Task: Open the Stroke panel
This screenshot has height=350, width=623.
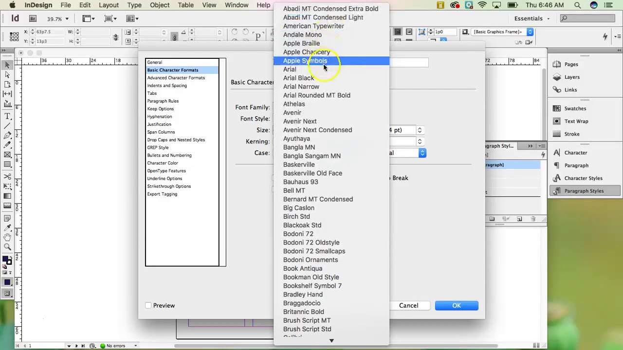Action: tap(571, 134)
